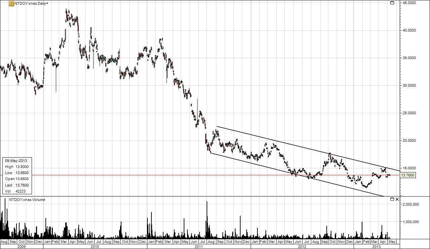430x249 pixels.
Task: Click the orange Eq instrument icon
Action: (11, 3)
